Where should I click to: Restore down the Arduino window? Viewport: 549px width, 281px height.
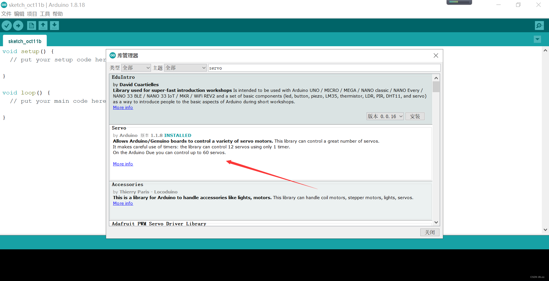[x=518, y=5]
